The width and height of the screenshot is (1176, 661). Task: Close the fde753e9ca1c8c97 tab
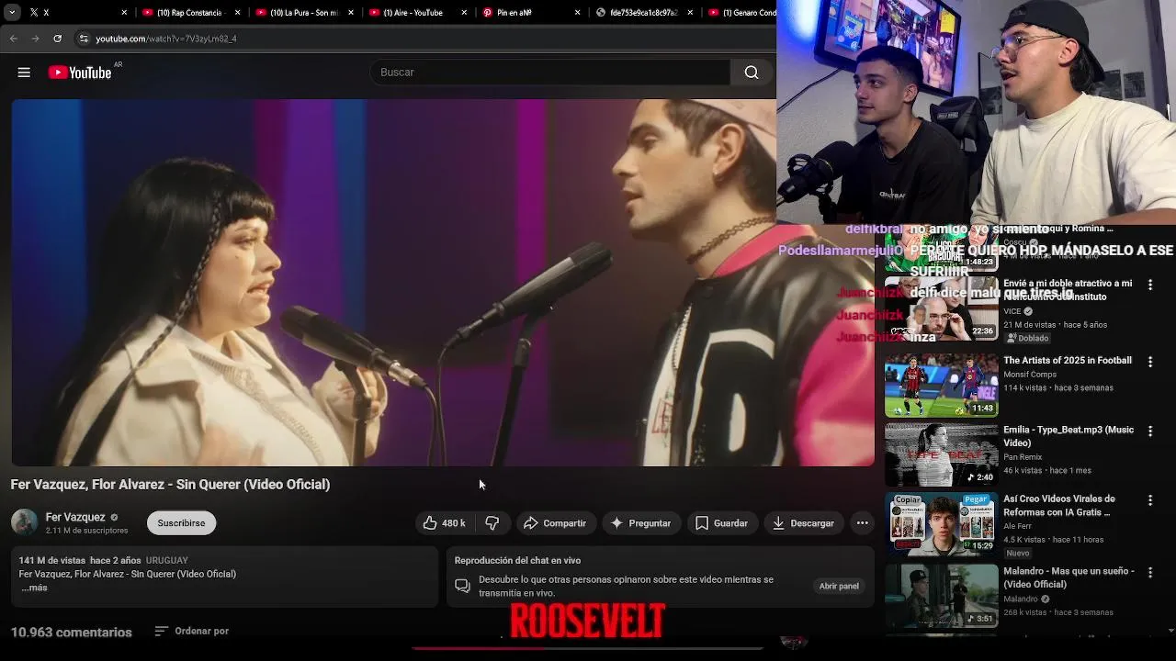[690, 13]
